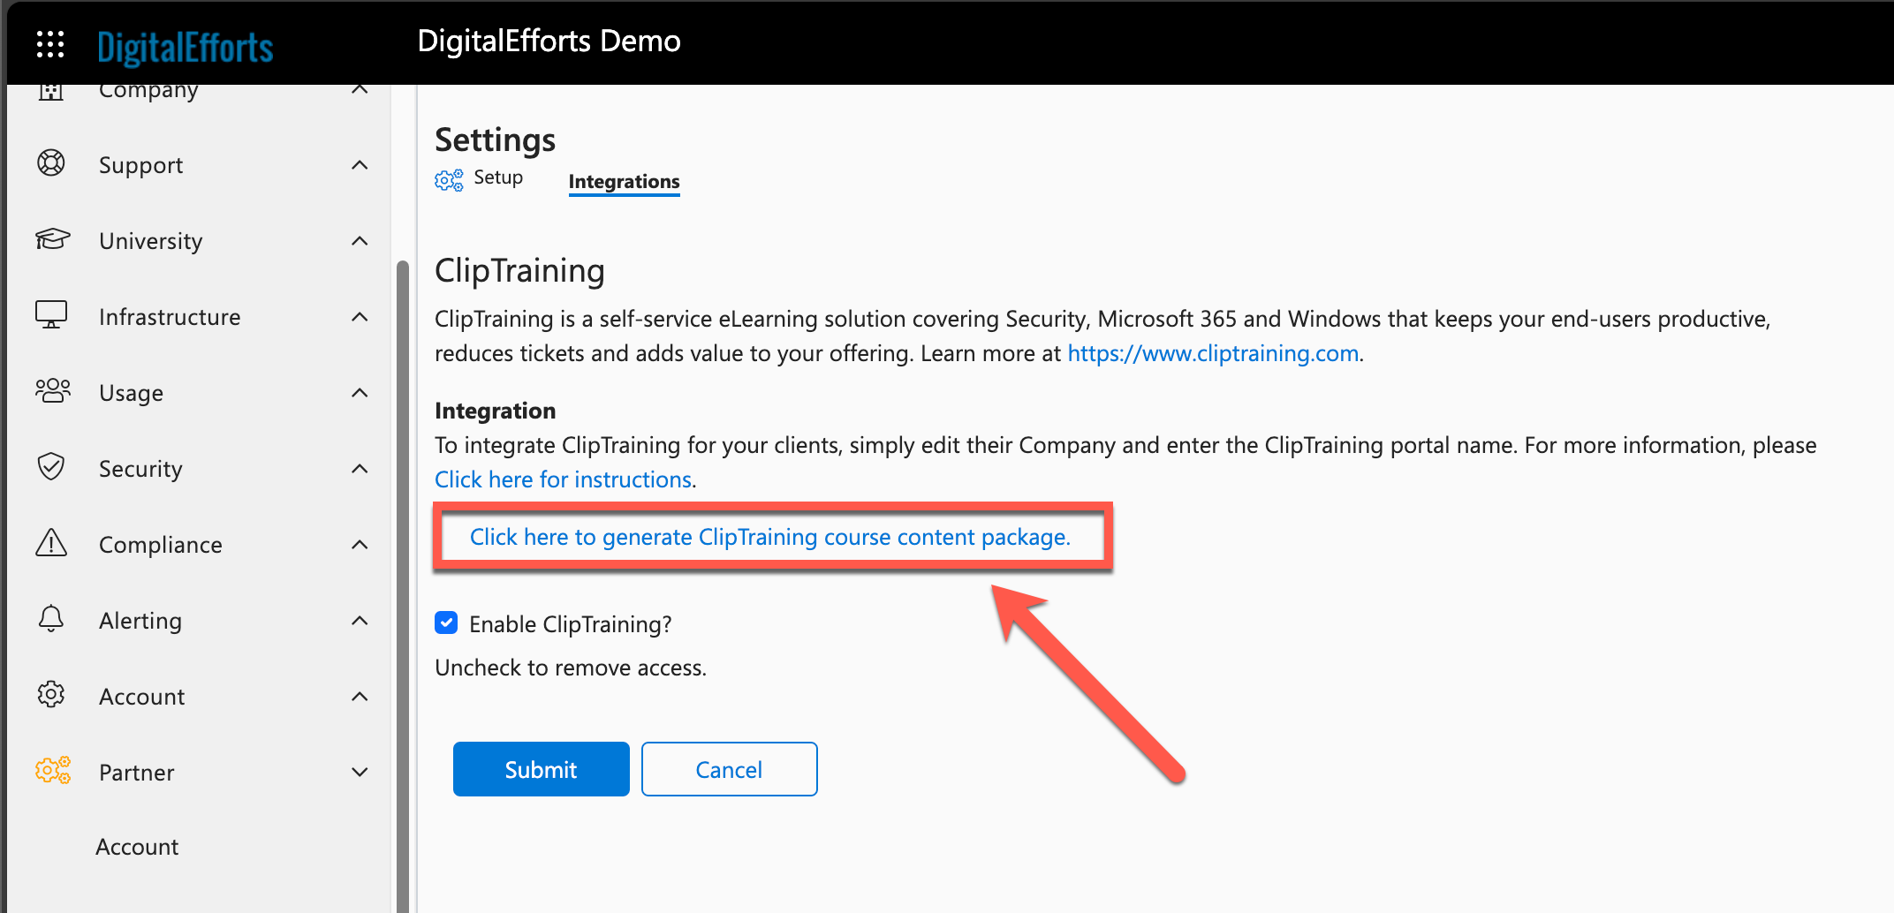This screenshot has width=1894, height=913.
Task: Open the Partner menu item
Action: pyautogui.click(x=137, y=773)
